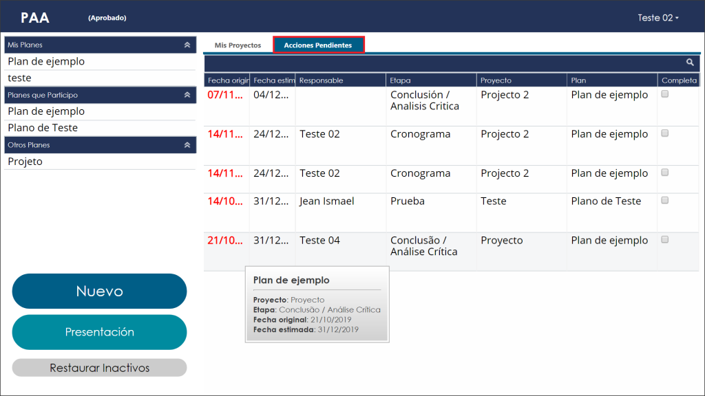The height and width of the screenshot is (396, 705).
Task: Select the teste plan in sidebar
Action: tap(100, 78)
